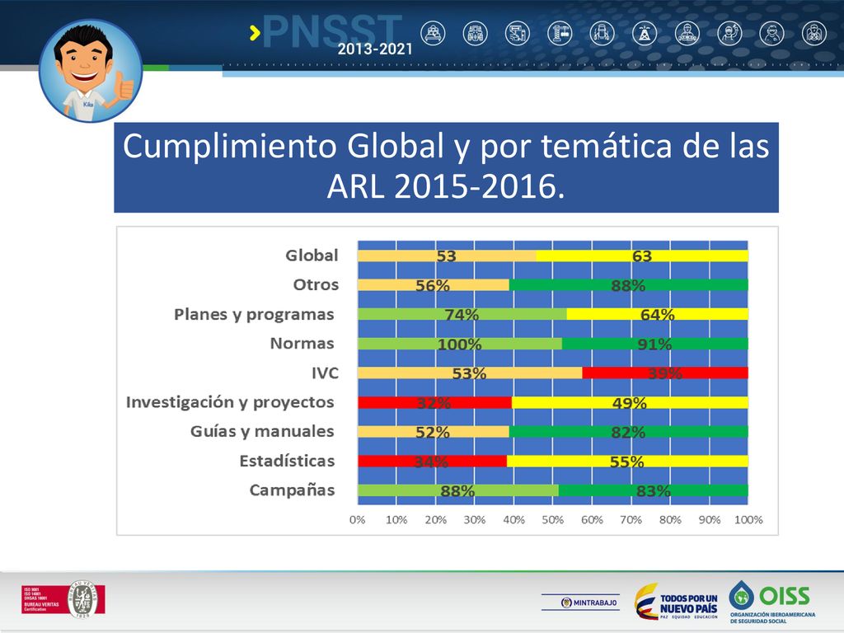Select the tractor icon in the header
Viewport: 844px width, 633px height.
tap(476, 33)
